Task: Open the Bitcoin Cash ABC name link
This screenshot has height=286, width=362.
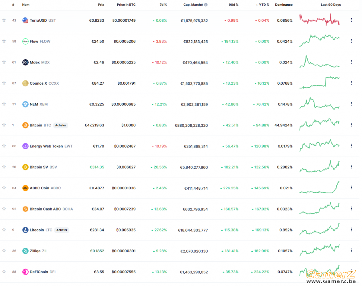Action: (45, 209)
